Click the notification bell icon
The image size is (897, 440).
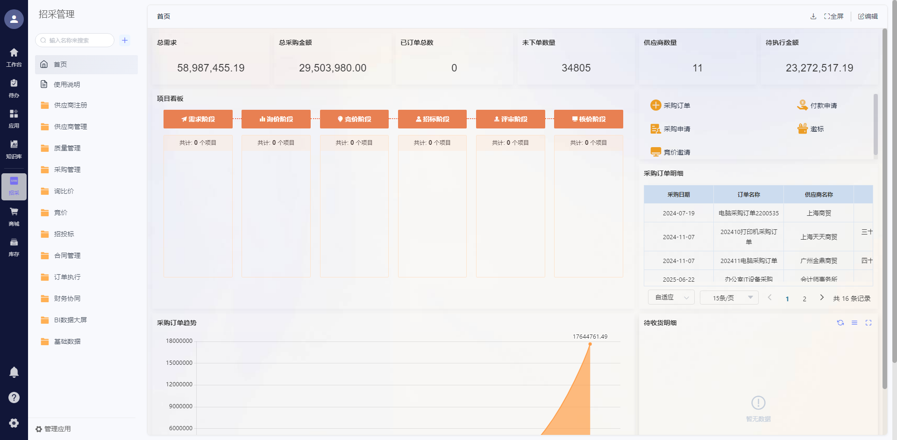click(14, 372)
